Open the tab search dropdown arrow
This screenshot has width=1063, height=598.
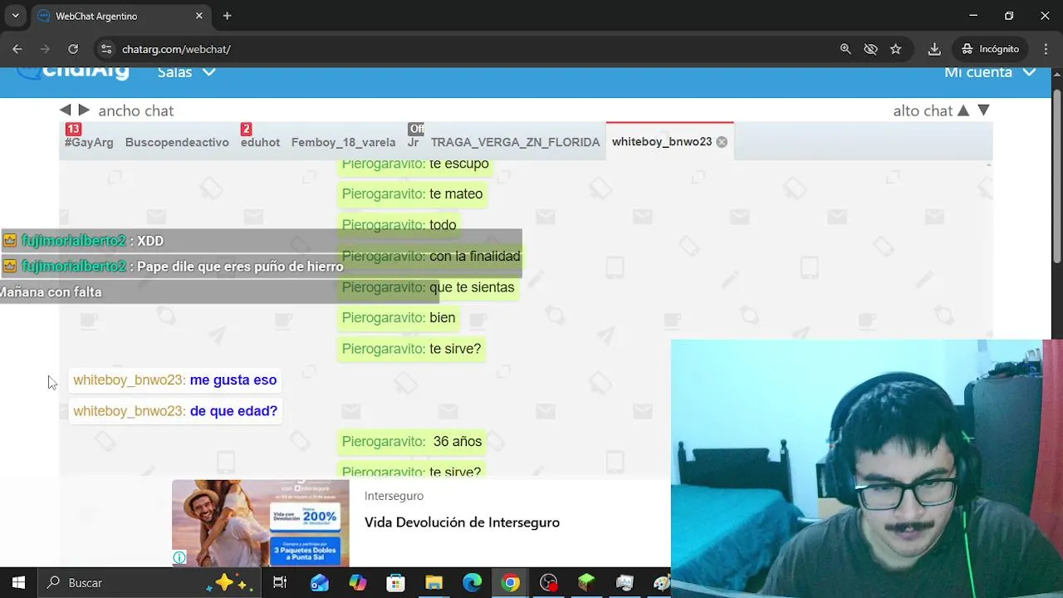click(x=15, y=16)
